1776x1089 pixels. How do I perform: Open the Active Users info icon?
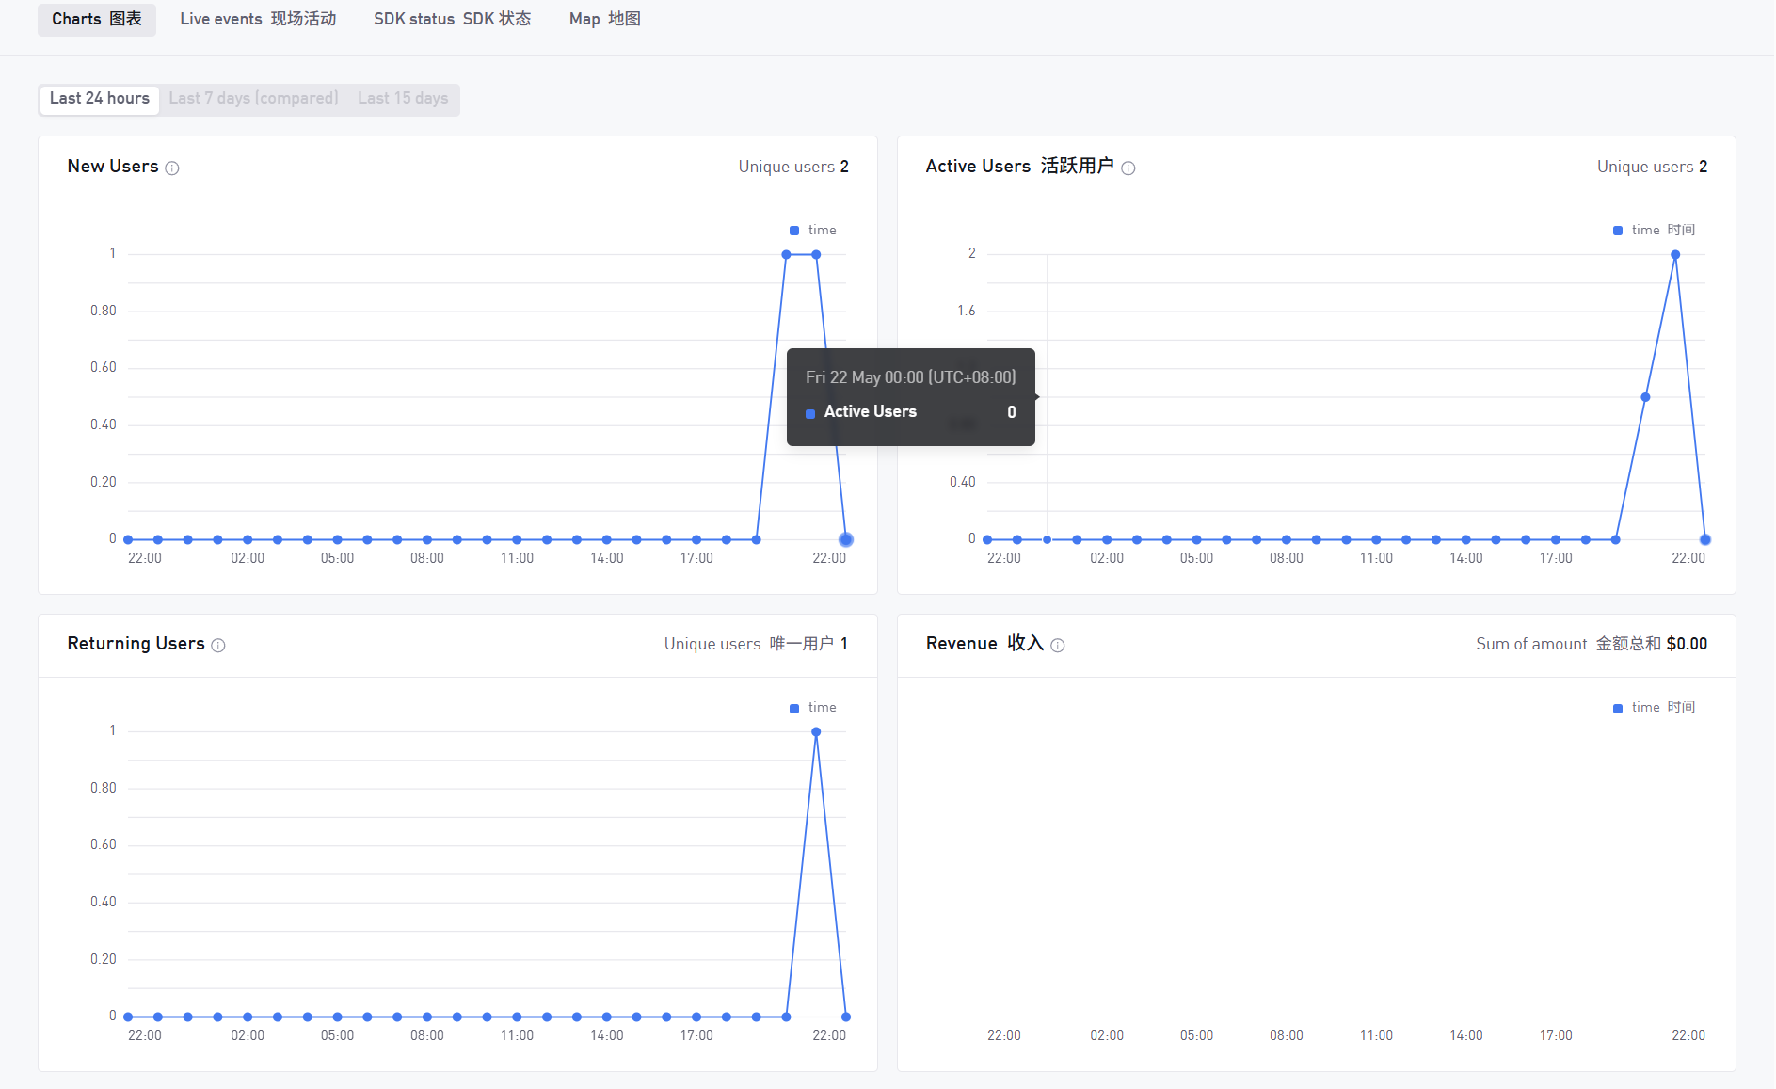(1128, 168)
